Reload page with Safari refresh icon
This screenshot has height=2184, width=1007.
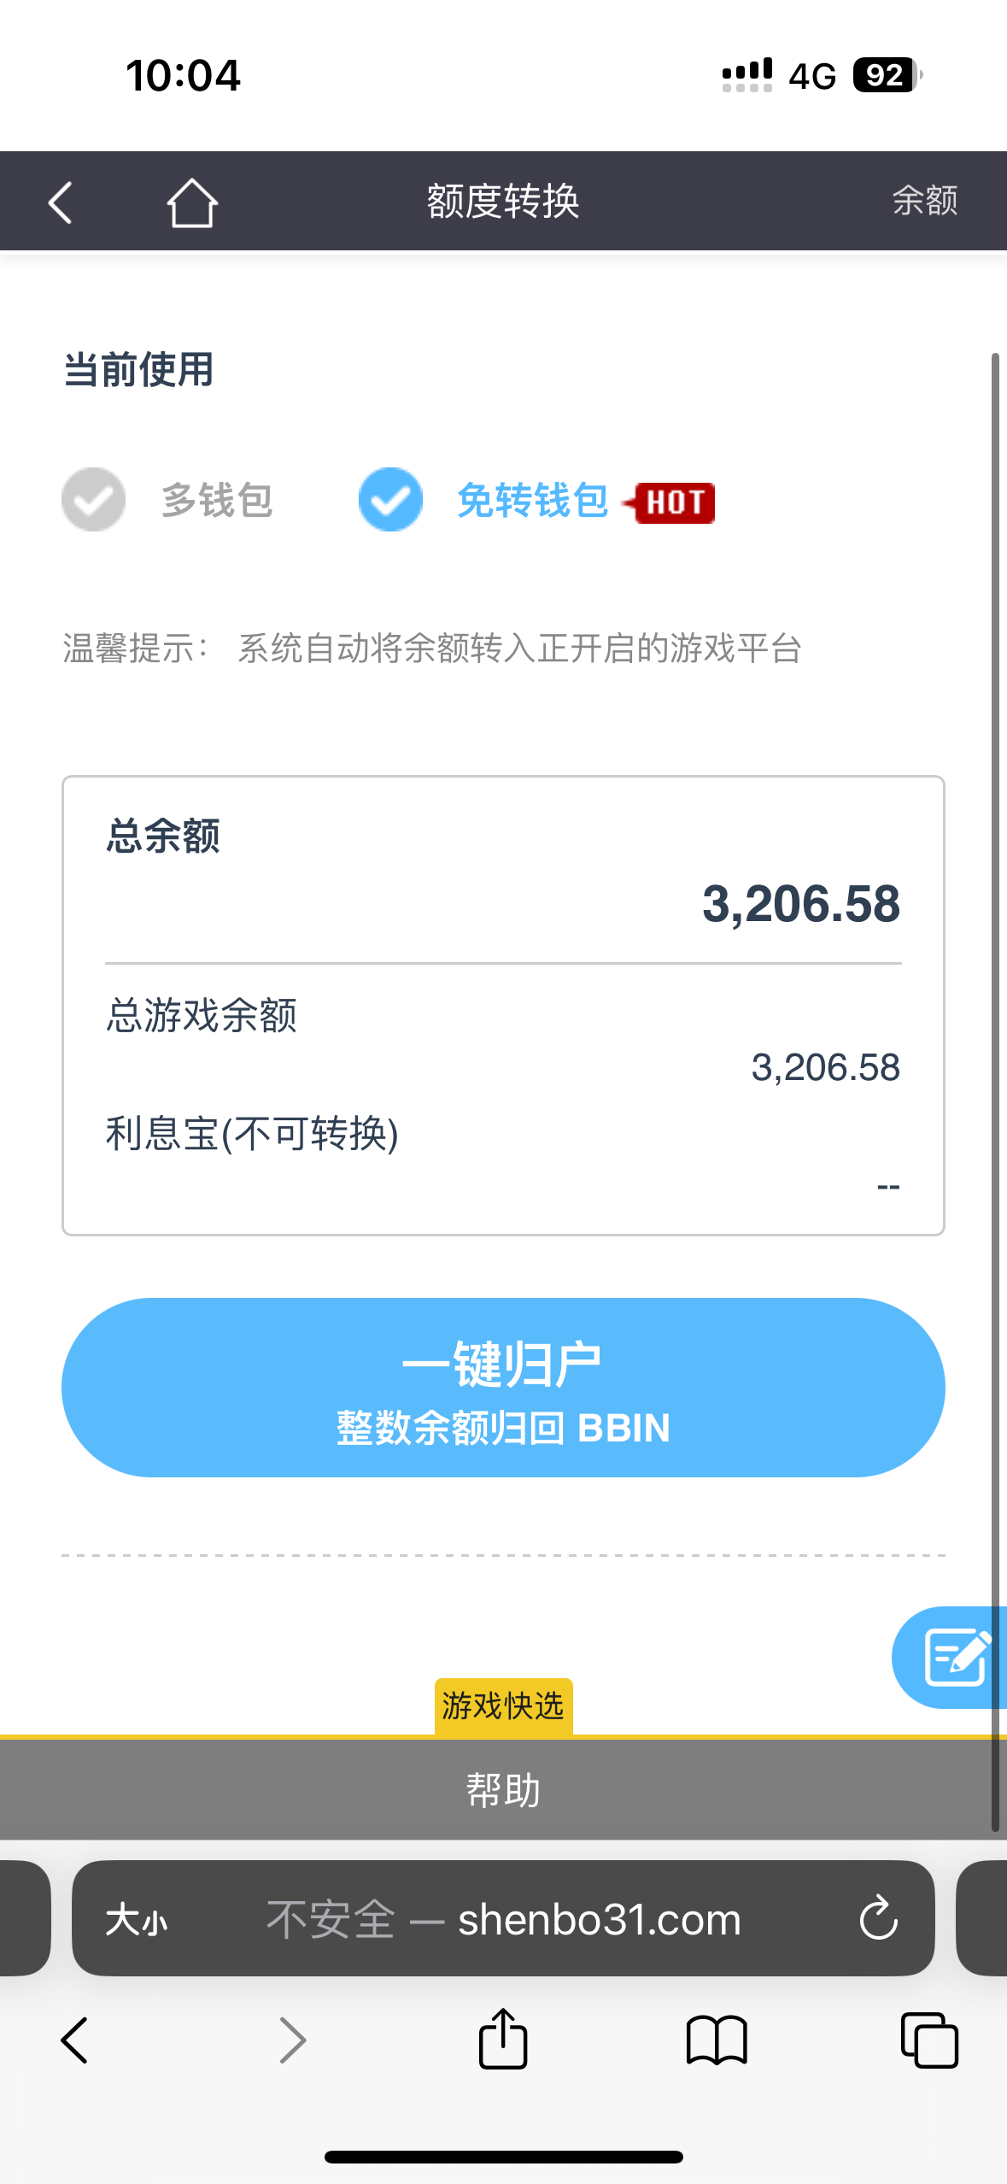pyautogui.click(x=878, y=1919)
